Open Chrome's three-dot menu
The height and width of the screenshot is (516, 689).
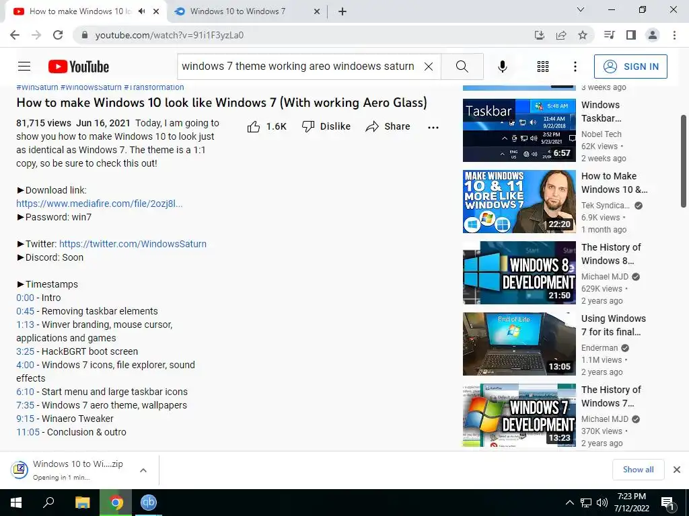674,35
